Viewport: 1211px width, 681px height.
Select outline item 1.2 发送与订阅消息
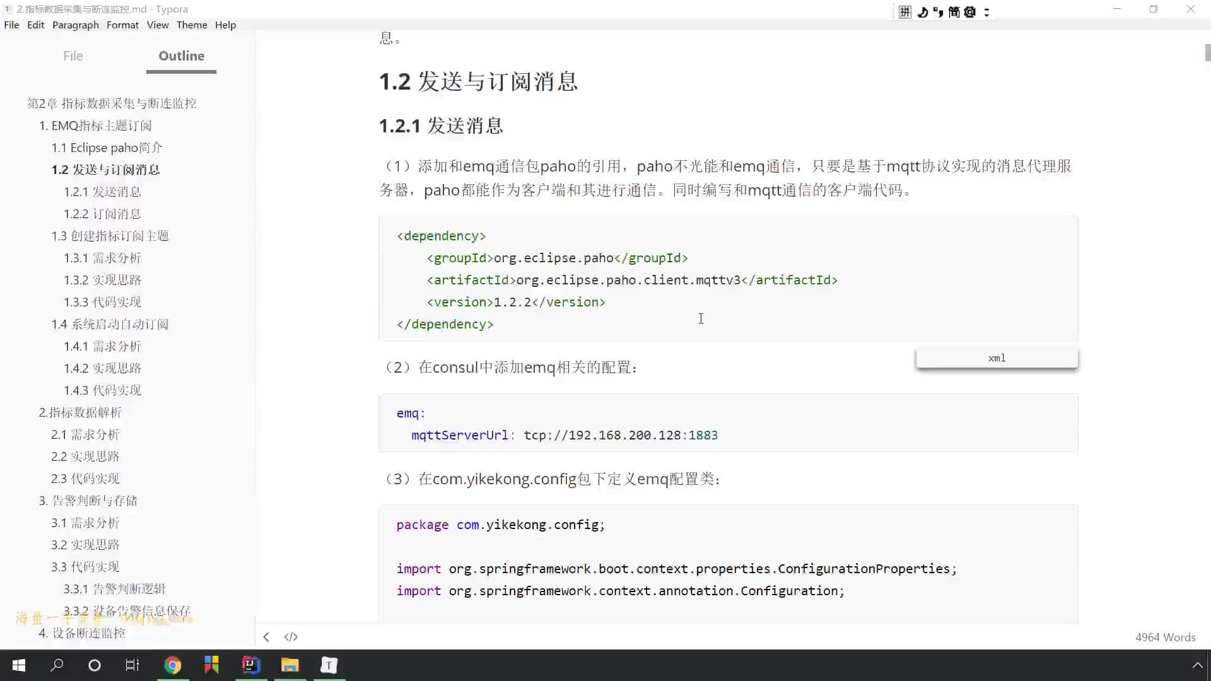coord(105,170)
